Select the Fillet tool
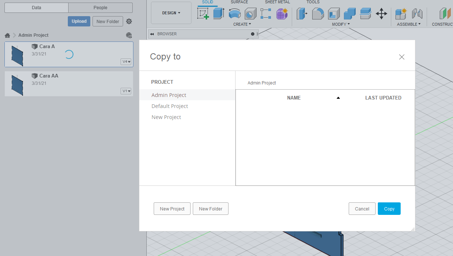The width and height of the screenshot is (453, 256). pyautogui.click(x=318, y=14)
